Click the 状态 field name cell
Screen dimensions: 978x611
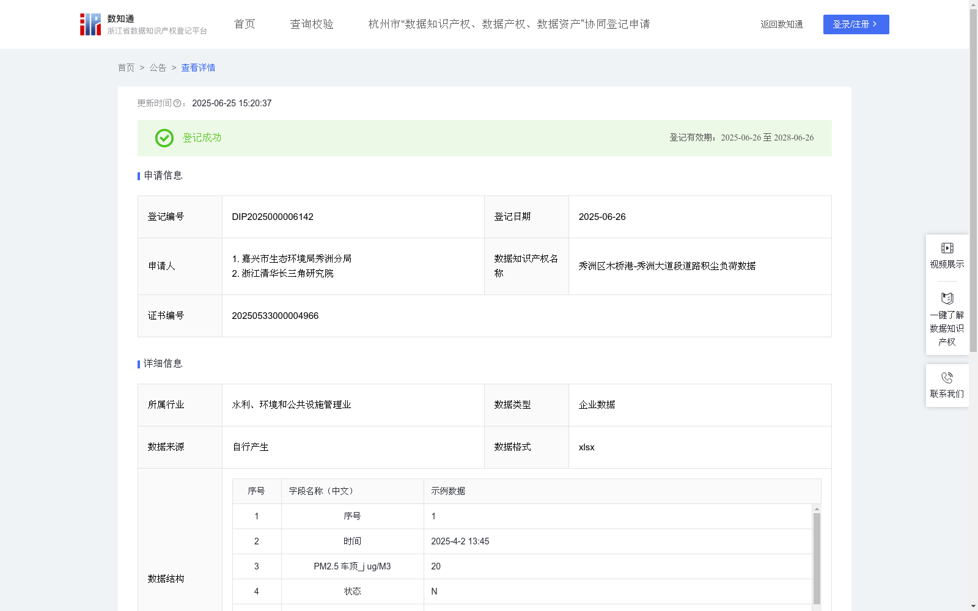point(353,591)
